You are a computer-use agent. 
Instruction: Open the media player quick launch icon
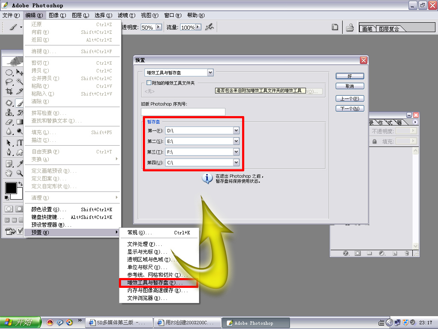[70, 323]
